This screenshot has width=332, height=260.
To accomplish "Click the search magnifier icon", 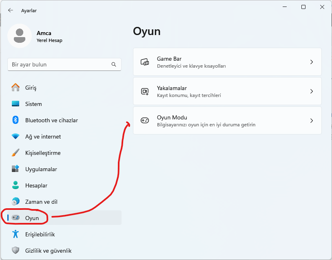I will pos(114,64).
